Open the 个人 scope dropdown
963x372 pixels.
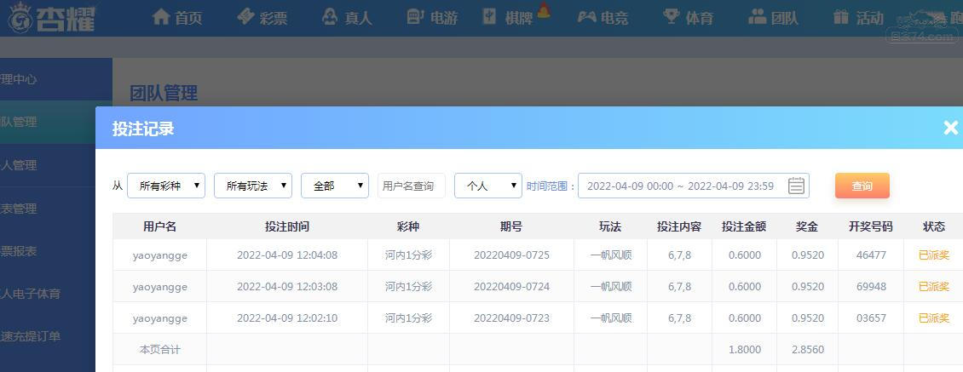tap(488, 186)
